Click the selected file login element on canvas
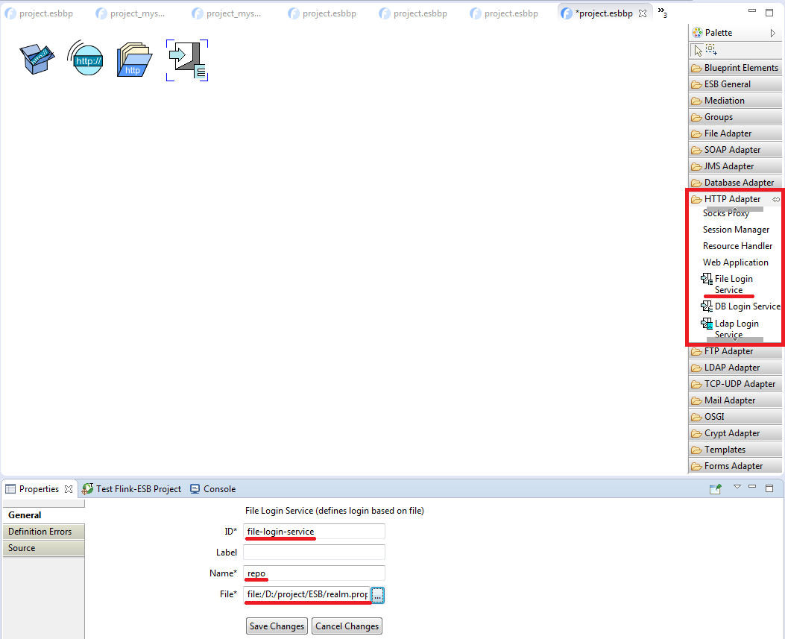The image size is (785, 639). 186,60
